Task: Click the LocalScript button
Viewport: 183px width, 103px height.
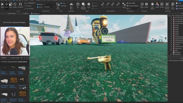Action: tap(180, 6)
